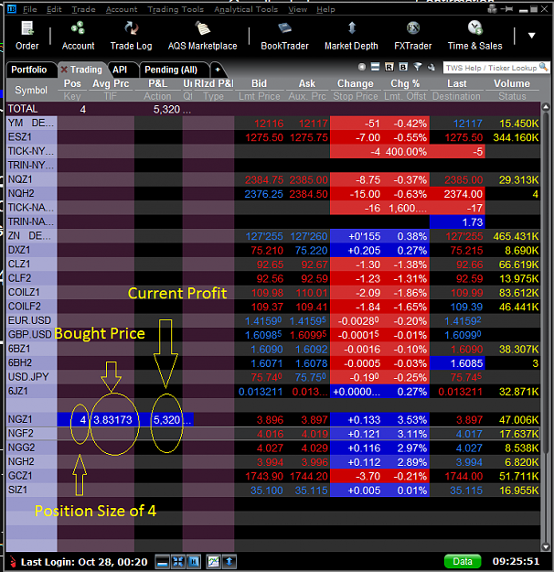Open the Help menu

[x=325, y=9]
